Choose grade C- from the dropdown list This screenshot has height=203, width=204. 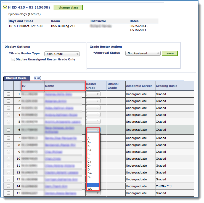(x=93, y=165)
